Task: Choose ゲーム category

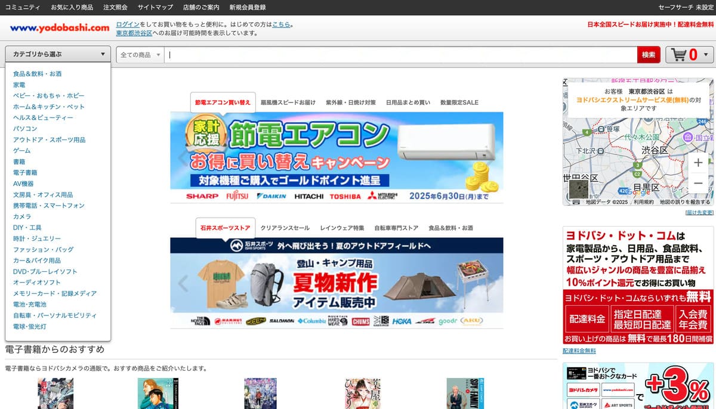Action: pos(22,151)
